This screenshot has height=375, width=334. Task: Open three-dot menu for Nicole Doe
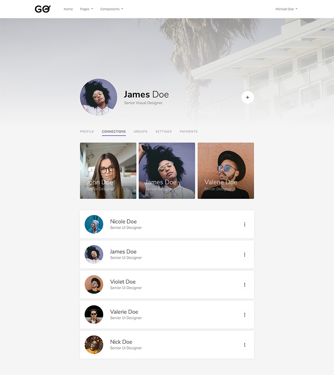click(x=245, y=225)
